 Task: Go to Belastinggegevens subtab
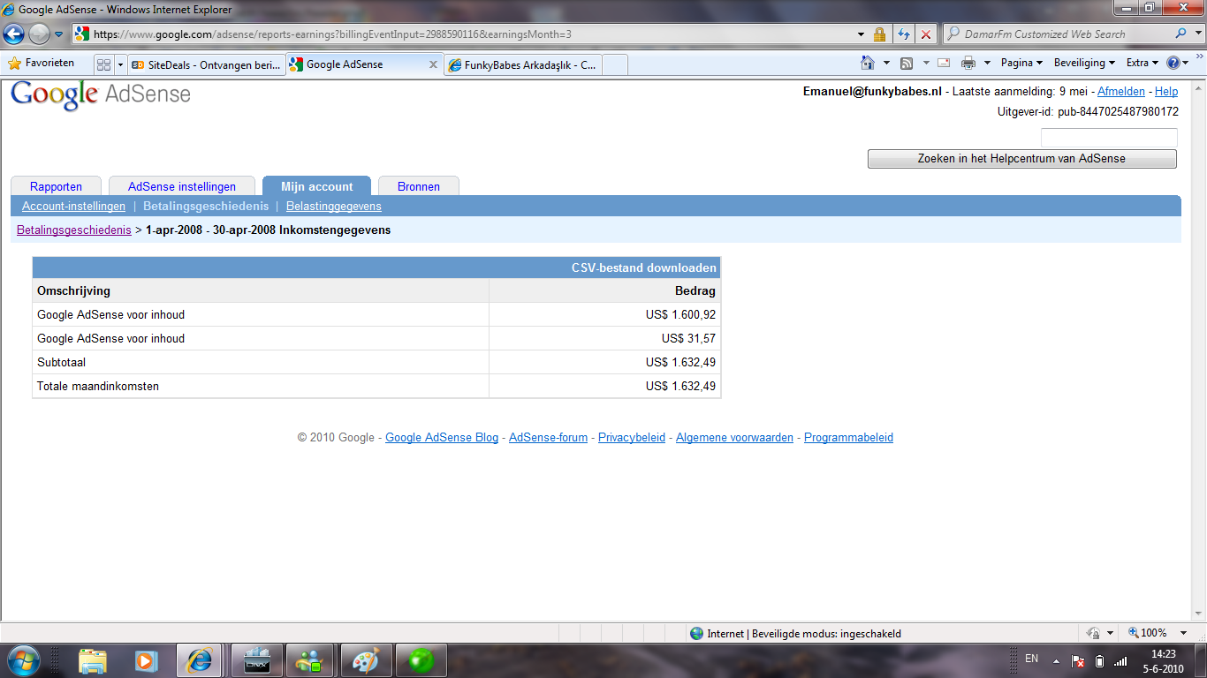[x=334, y=207]
